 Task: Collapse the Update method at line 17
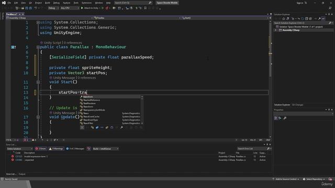(38, 117)
